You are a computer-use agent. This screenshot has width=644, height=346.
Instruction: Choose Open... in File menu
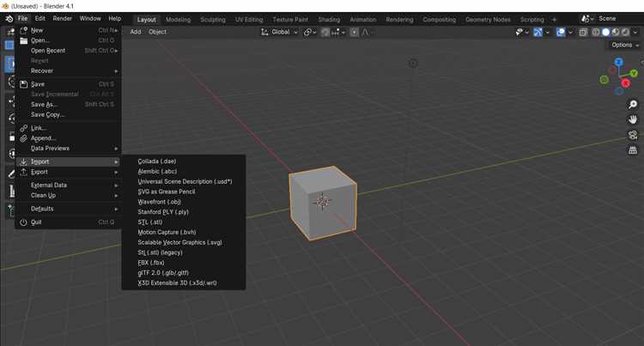[x=68, y=40]
